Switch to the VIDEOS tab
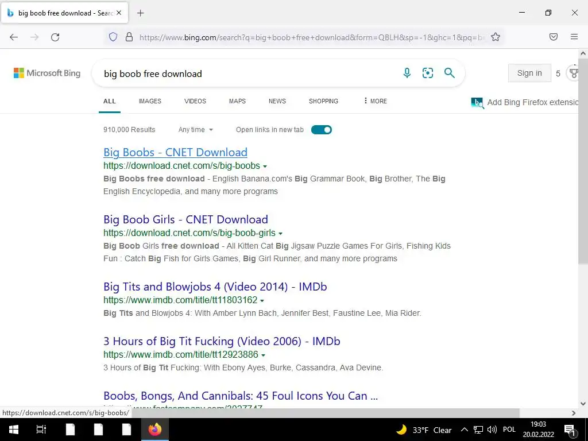588x441 pixels. point(195,101)
